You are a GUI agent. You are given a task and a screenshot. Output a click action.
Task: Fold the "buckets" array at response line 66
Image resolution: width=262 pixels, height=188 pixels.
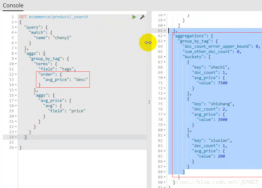(x=165, y=57)
